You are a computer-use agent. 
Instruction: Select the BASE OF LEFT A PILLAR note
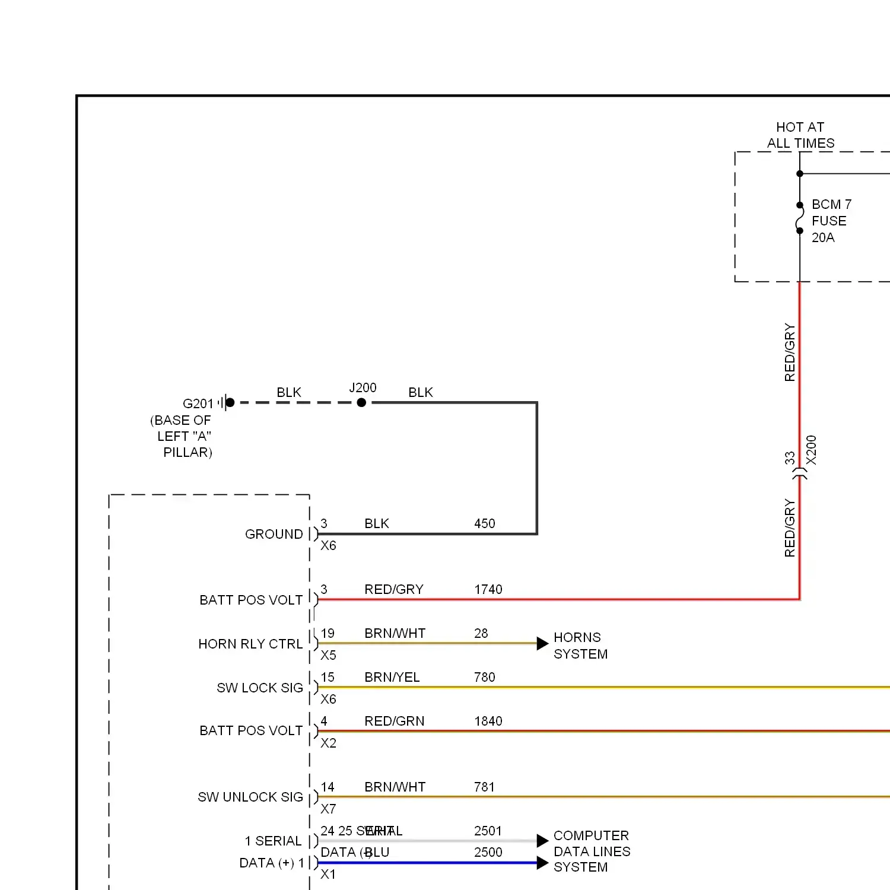(x=181, y=436)
